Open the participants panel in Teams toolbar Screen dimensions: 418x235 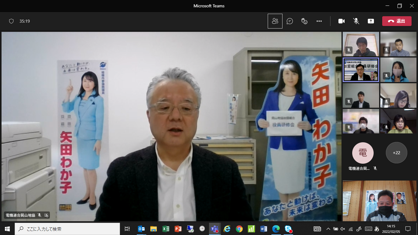[275, 21]
